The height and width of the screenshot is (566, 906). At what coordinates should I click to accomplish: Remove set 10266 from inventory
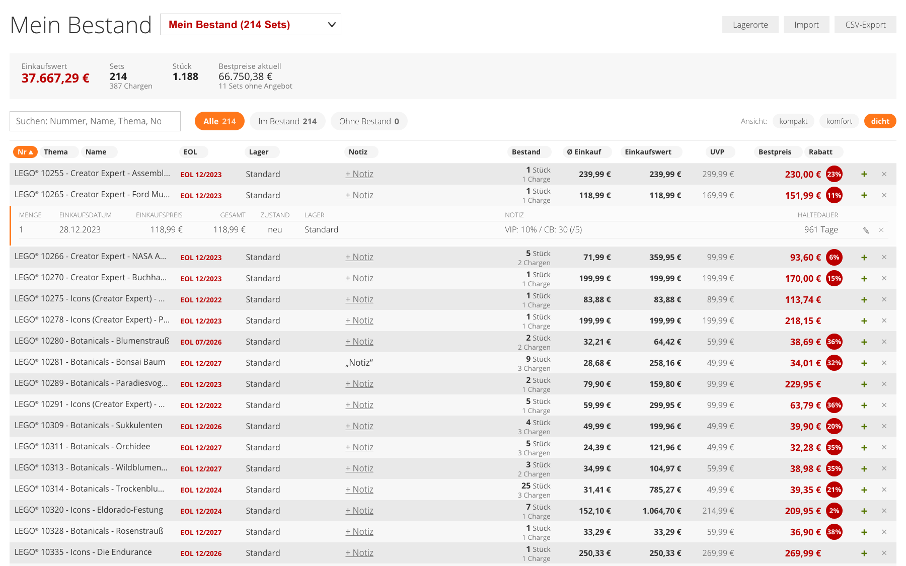[x=884, y=257]
